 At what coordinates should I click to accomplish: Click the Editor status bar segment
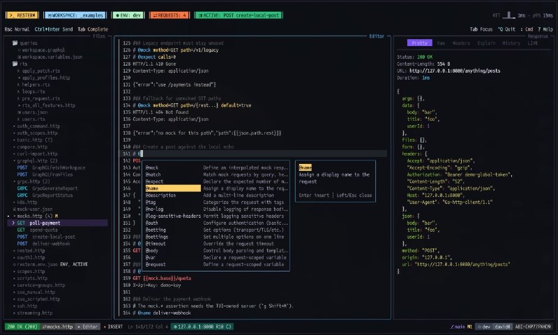tap(88, 327)
